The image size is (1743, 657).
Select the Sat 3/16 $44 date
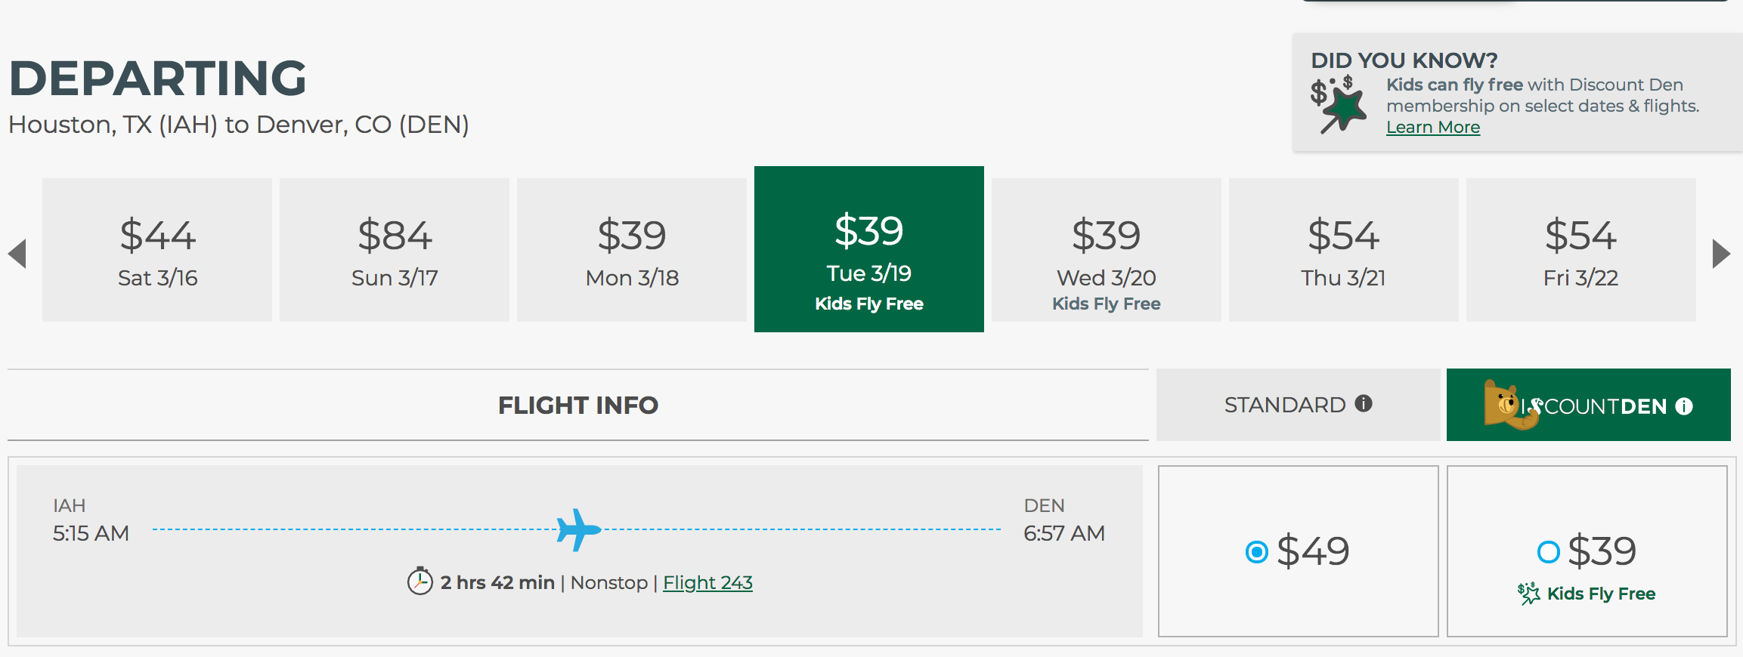click(x=157, y=251)
